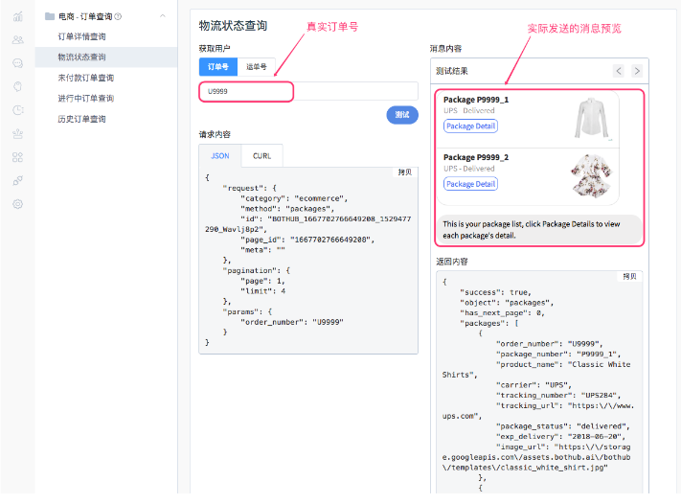The width and height of the screenshot is (681, 504).
Task: Click the order number input field
Action: (306, 91)
